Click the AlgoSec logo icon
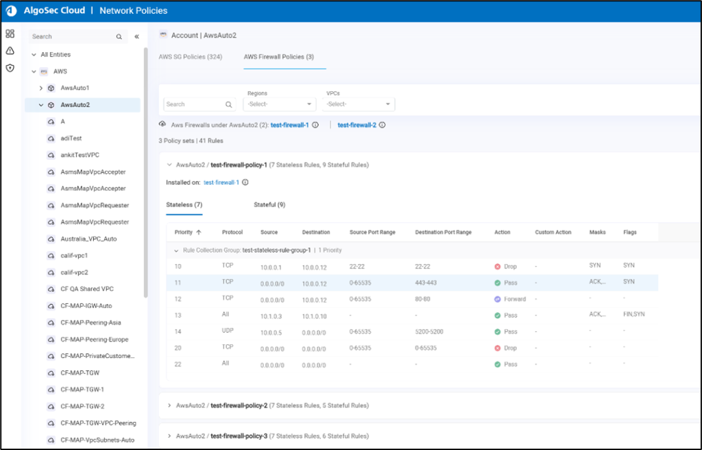Image resolution: width=702 pixels, height=450 pixels. click(11, 11)
